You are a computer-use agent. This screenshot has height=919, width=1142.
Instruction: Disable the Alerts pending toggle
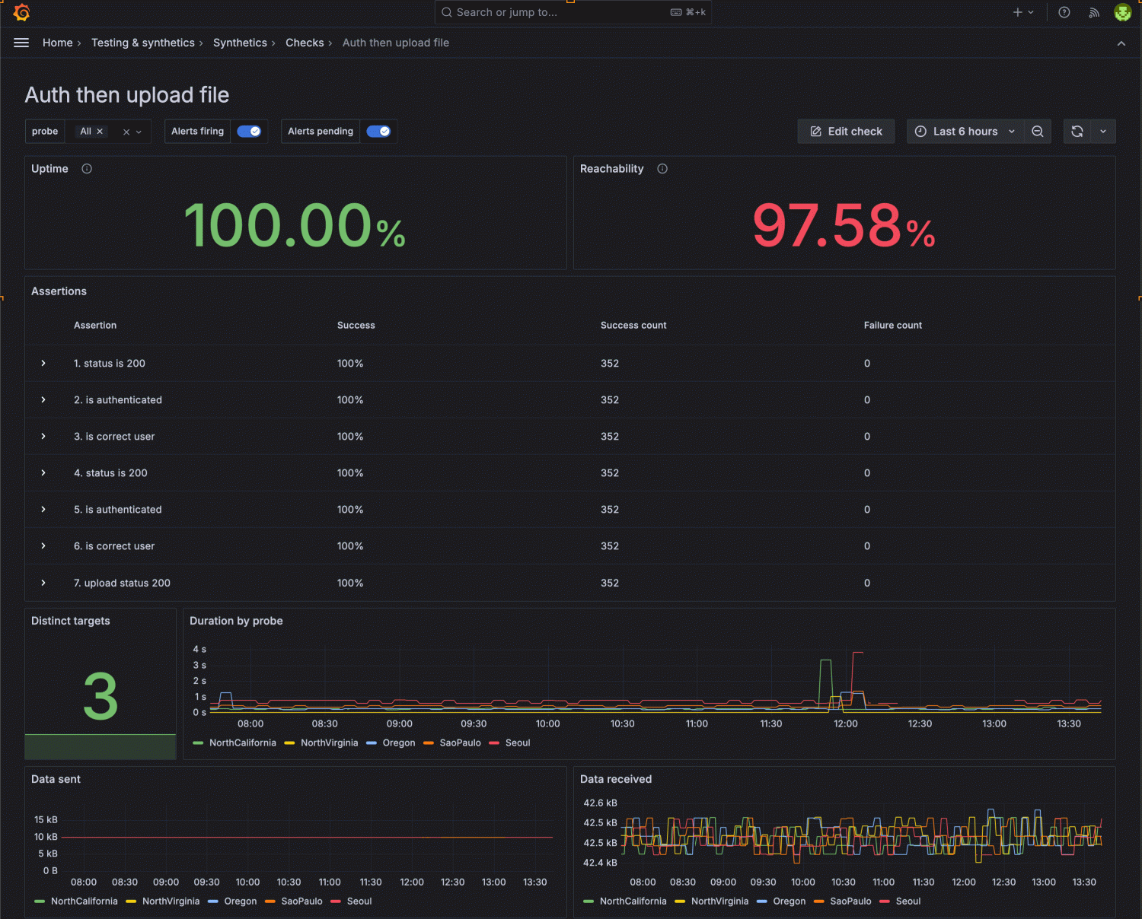378,131
